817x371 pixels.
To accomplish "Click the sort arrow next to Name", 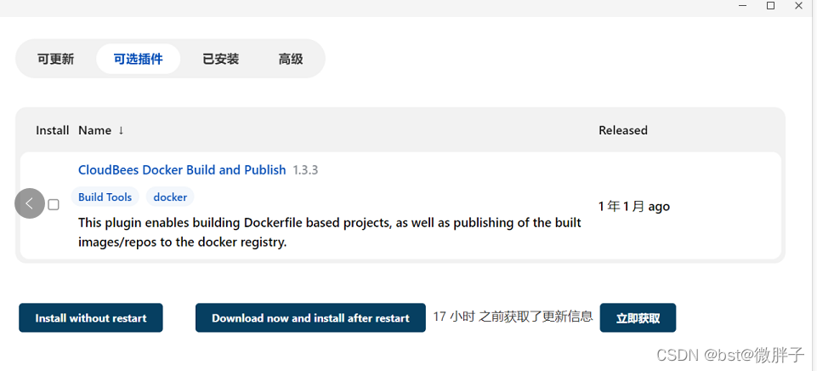I will coord(121,130).
